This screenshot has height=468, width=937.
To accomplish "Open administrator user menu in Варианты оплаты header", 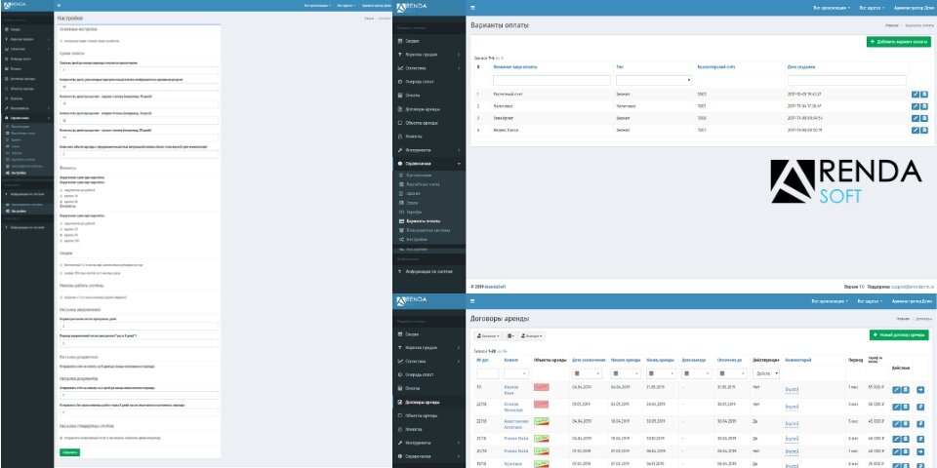I will click(x=914, y=8).
